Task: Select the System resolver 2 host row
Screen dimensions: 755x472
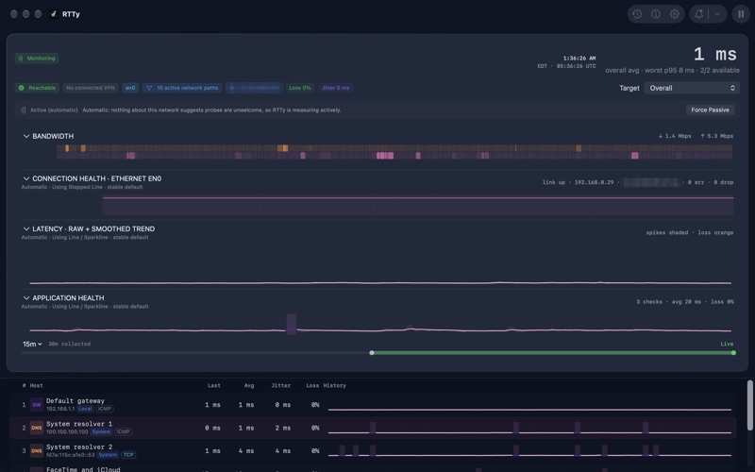Action: click(x=373, y=451)
